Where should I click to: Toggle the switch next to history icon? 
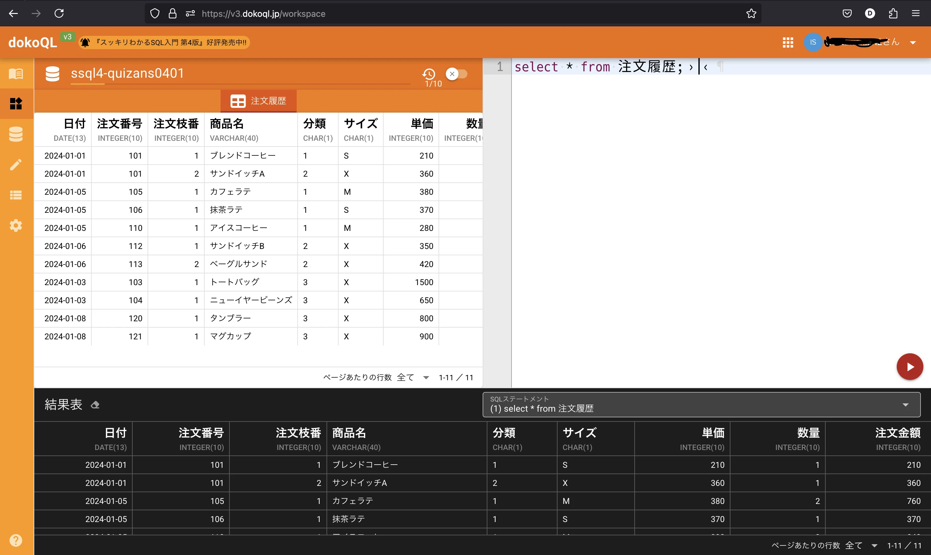(x=457, y=74)
